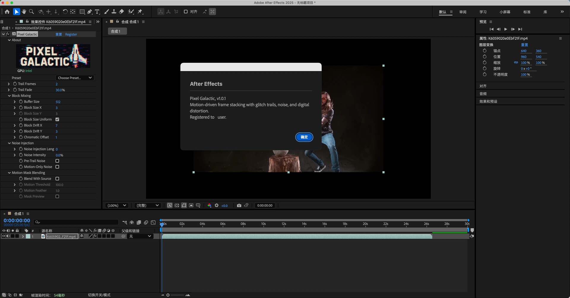Select the Puppet Pin tool
Viewport: 570px width, 298px height.
[140, 12]
